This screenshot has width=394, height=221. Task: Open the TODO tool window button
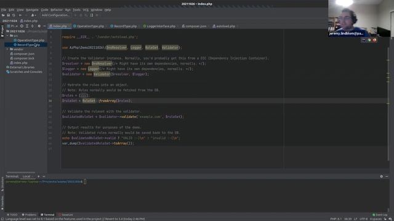[x=12, y=215]
